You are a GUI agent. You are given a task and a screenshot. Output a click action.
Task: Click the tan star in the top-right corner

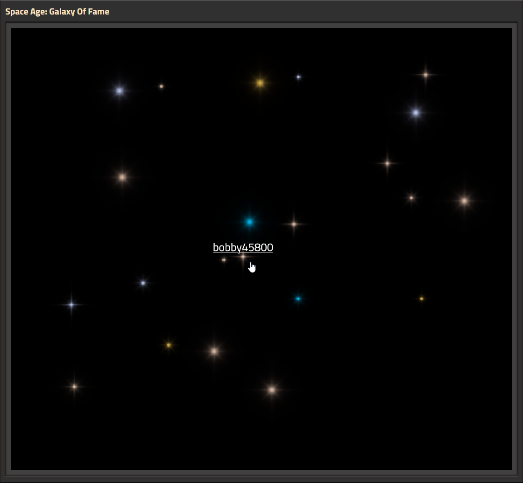[425, 75]
